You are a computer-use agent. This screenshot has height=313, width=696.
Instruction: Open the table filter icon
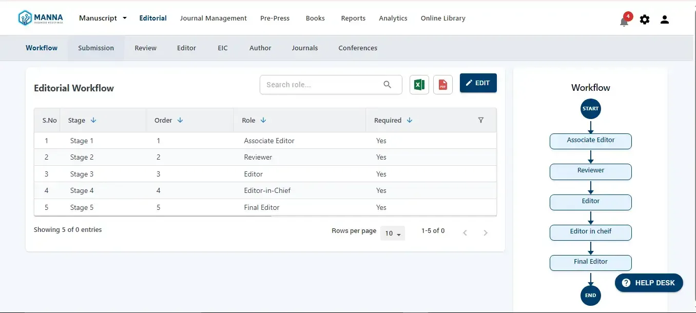(481, 120)
